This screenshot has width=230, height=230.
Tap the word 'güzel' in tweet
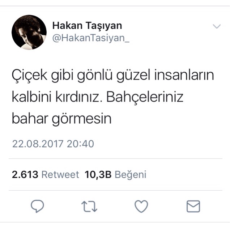click(133, 76)
